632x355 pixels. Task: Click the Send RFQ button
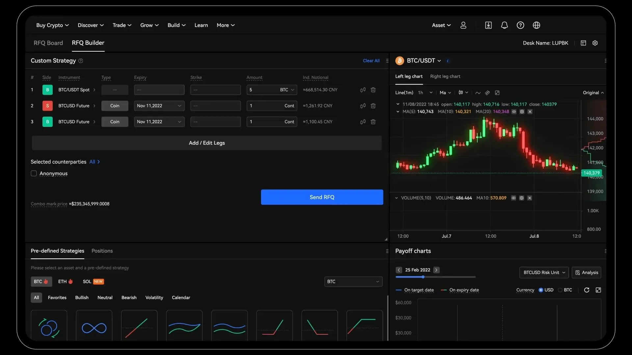point(322,197)
